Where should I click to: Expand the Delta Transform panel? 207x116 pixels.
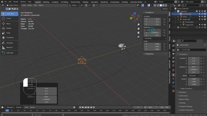click(x=186, y=89)
